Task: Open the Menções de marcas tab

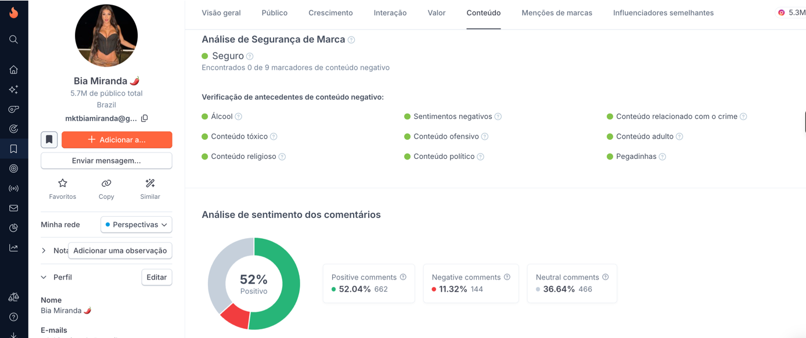Action: pyautogui.click(x=557, y=13)
